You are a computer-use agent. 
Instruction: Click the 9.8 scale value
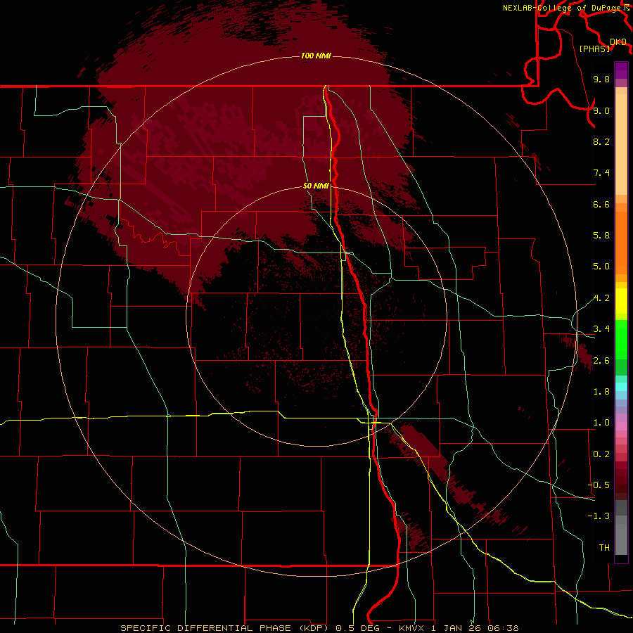click(601, 79)
